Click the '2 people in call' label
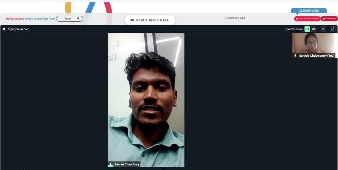This screenshot has height=170, width=338. tap(18, 29)
